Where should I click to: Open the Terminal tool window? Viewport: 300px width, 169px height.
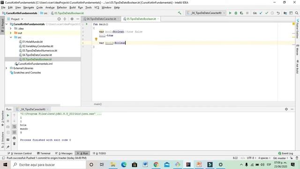click(x=44, y=154)
